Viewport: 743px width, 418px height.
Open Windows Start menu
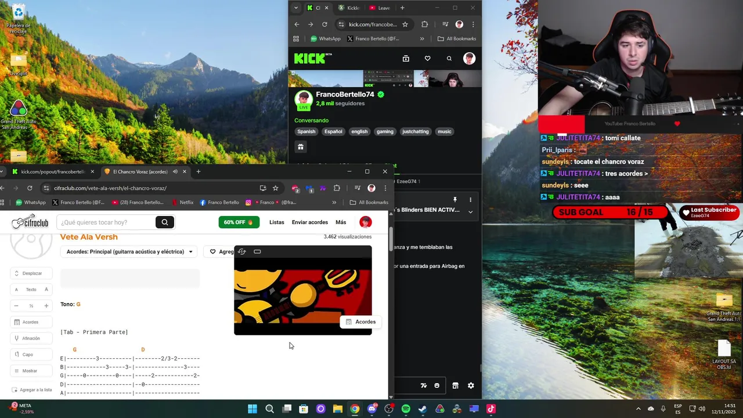(253, 409)
